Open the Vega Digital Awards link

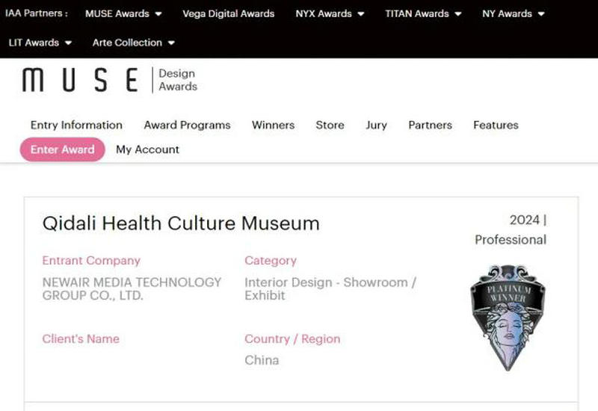(x=229, y=13)
